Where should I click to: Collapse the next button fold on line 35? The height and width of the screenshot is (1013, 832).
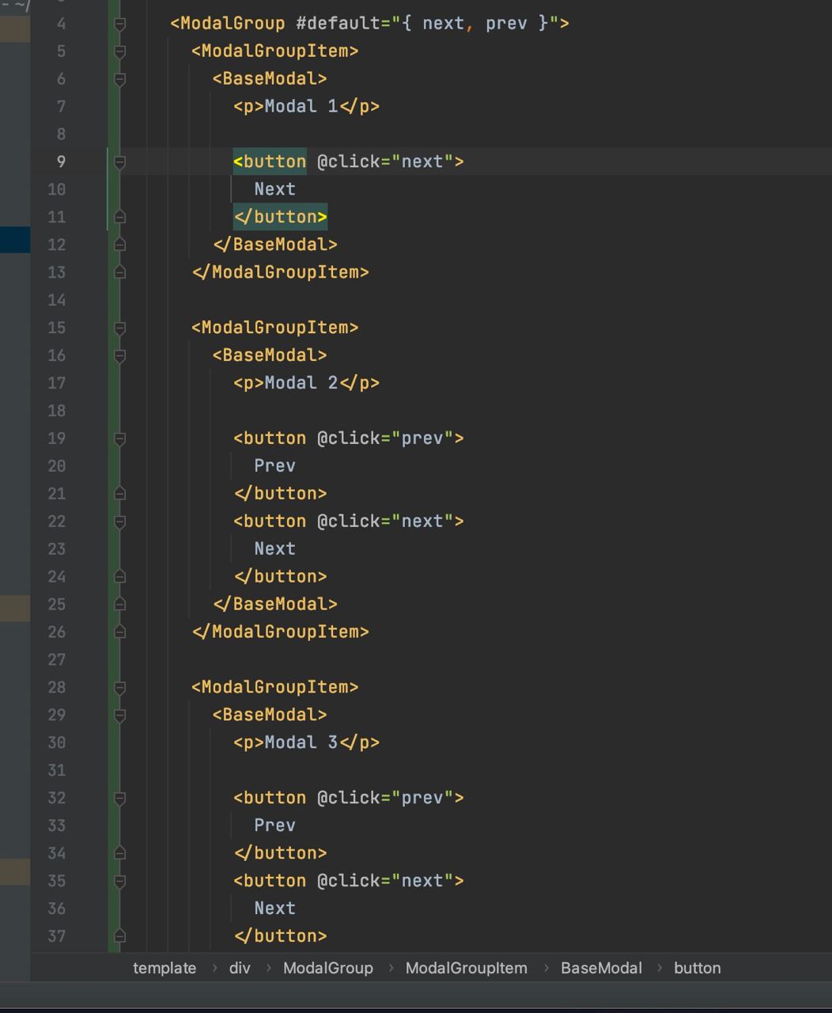point(119,882)
